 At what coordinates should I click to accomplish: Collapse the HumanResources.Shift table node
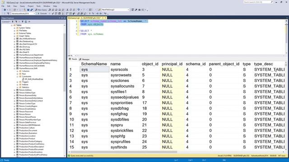point(14,68)
